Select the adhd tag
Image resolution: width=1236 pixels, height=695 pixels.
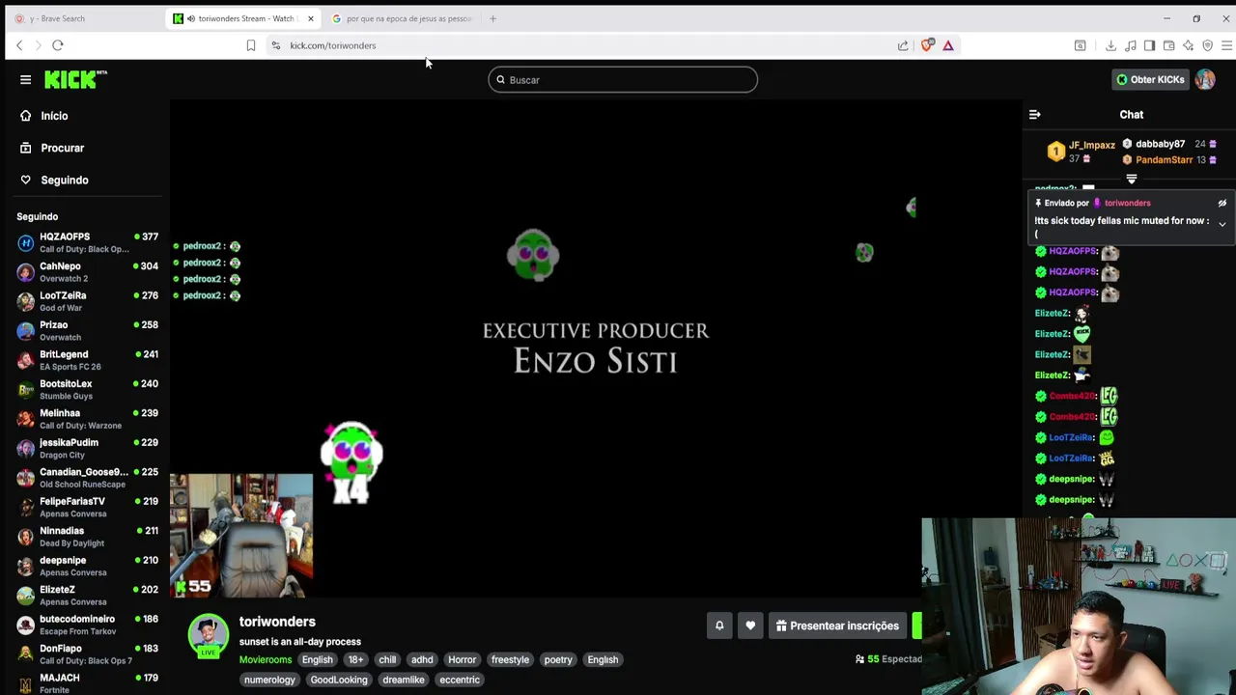click(422, 659)
